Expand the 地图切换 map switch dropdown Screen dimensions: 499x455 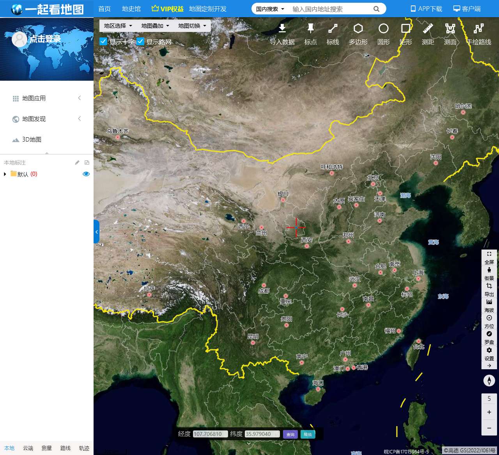[192, 26]
